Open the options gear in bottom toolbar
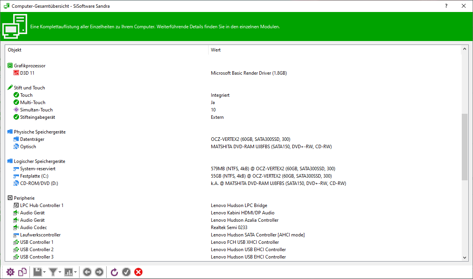The width and height of the screenshot is (473, 279). (10, 272)
